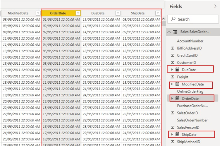The width and height of the screenshot is (220, 146).
Task: Select the SalesPersonID field
Action: point(188,128)
